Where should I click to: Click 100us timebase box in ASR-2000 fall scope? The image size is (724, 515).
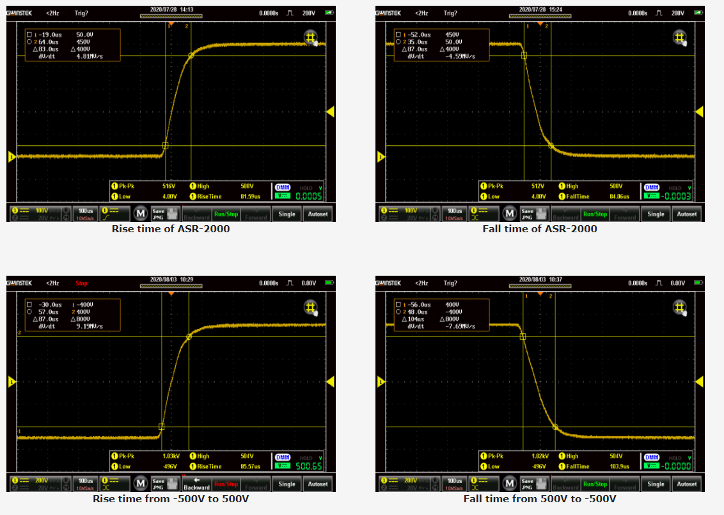click(454, 214)
